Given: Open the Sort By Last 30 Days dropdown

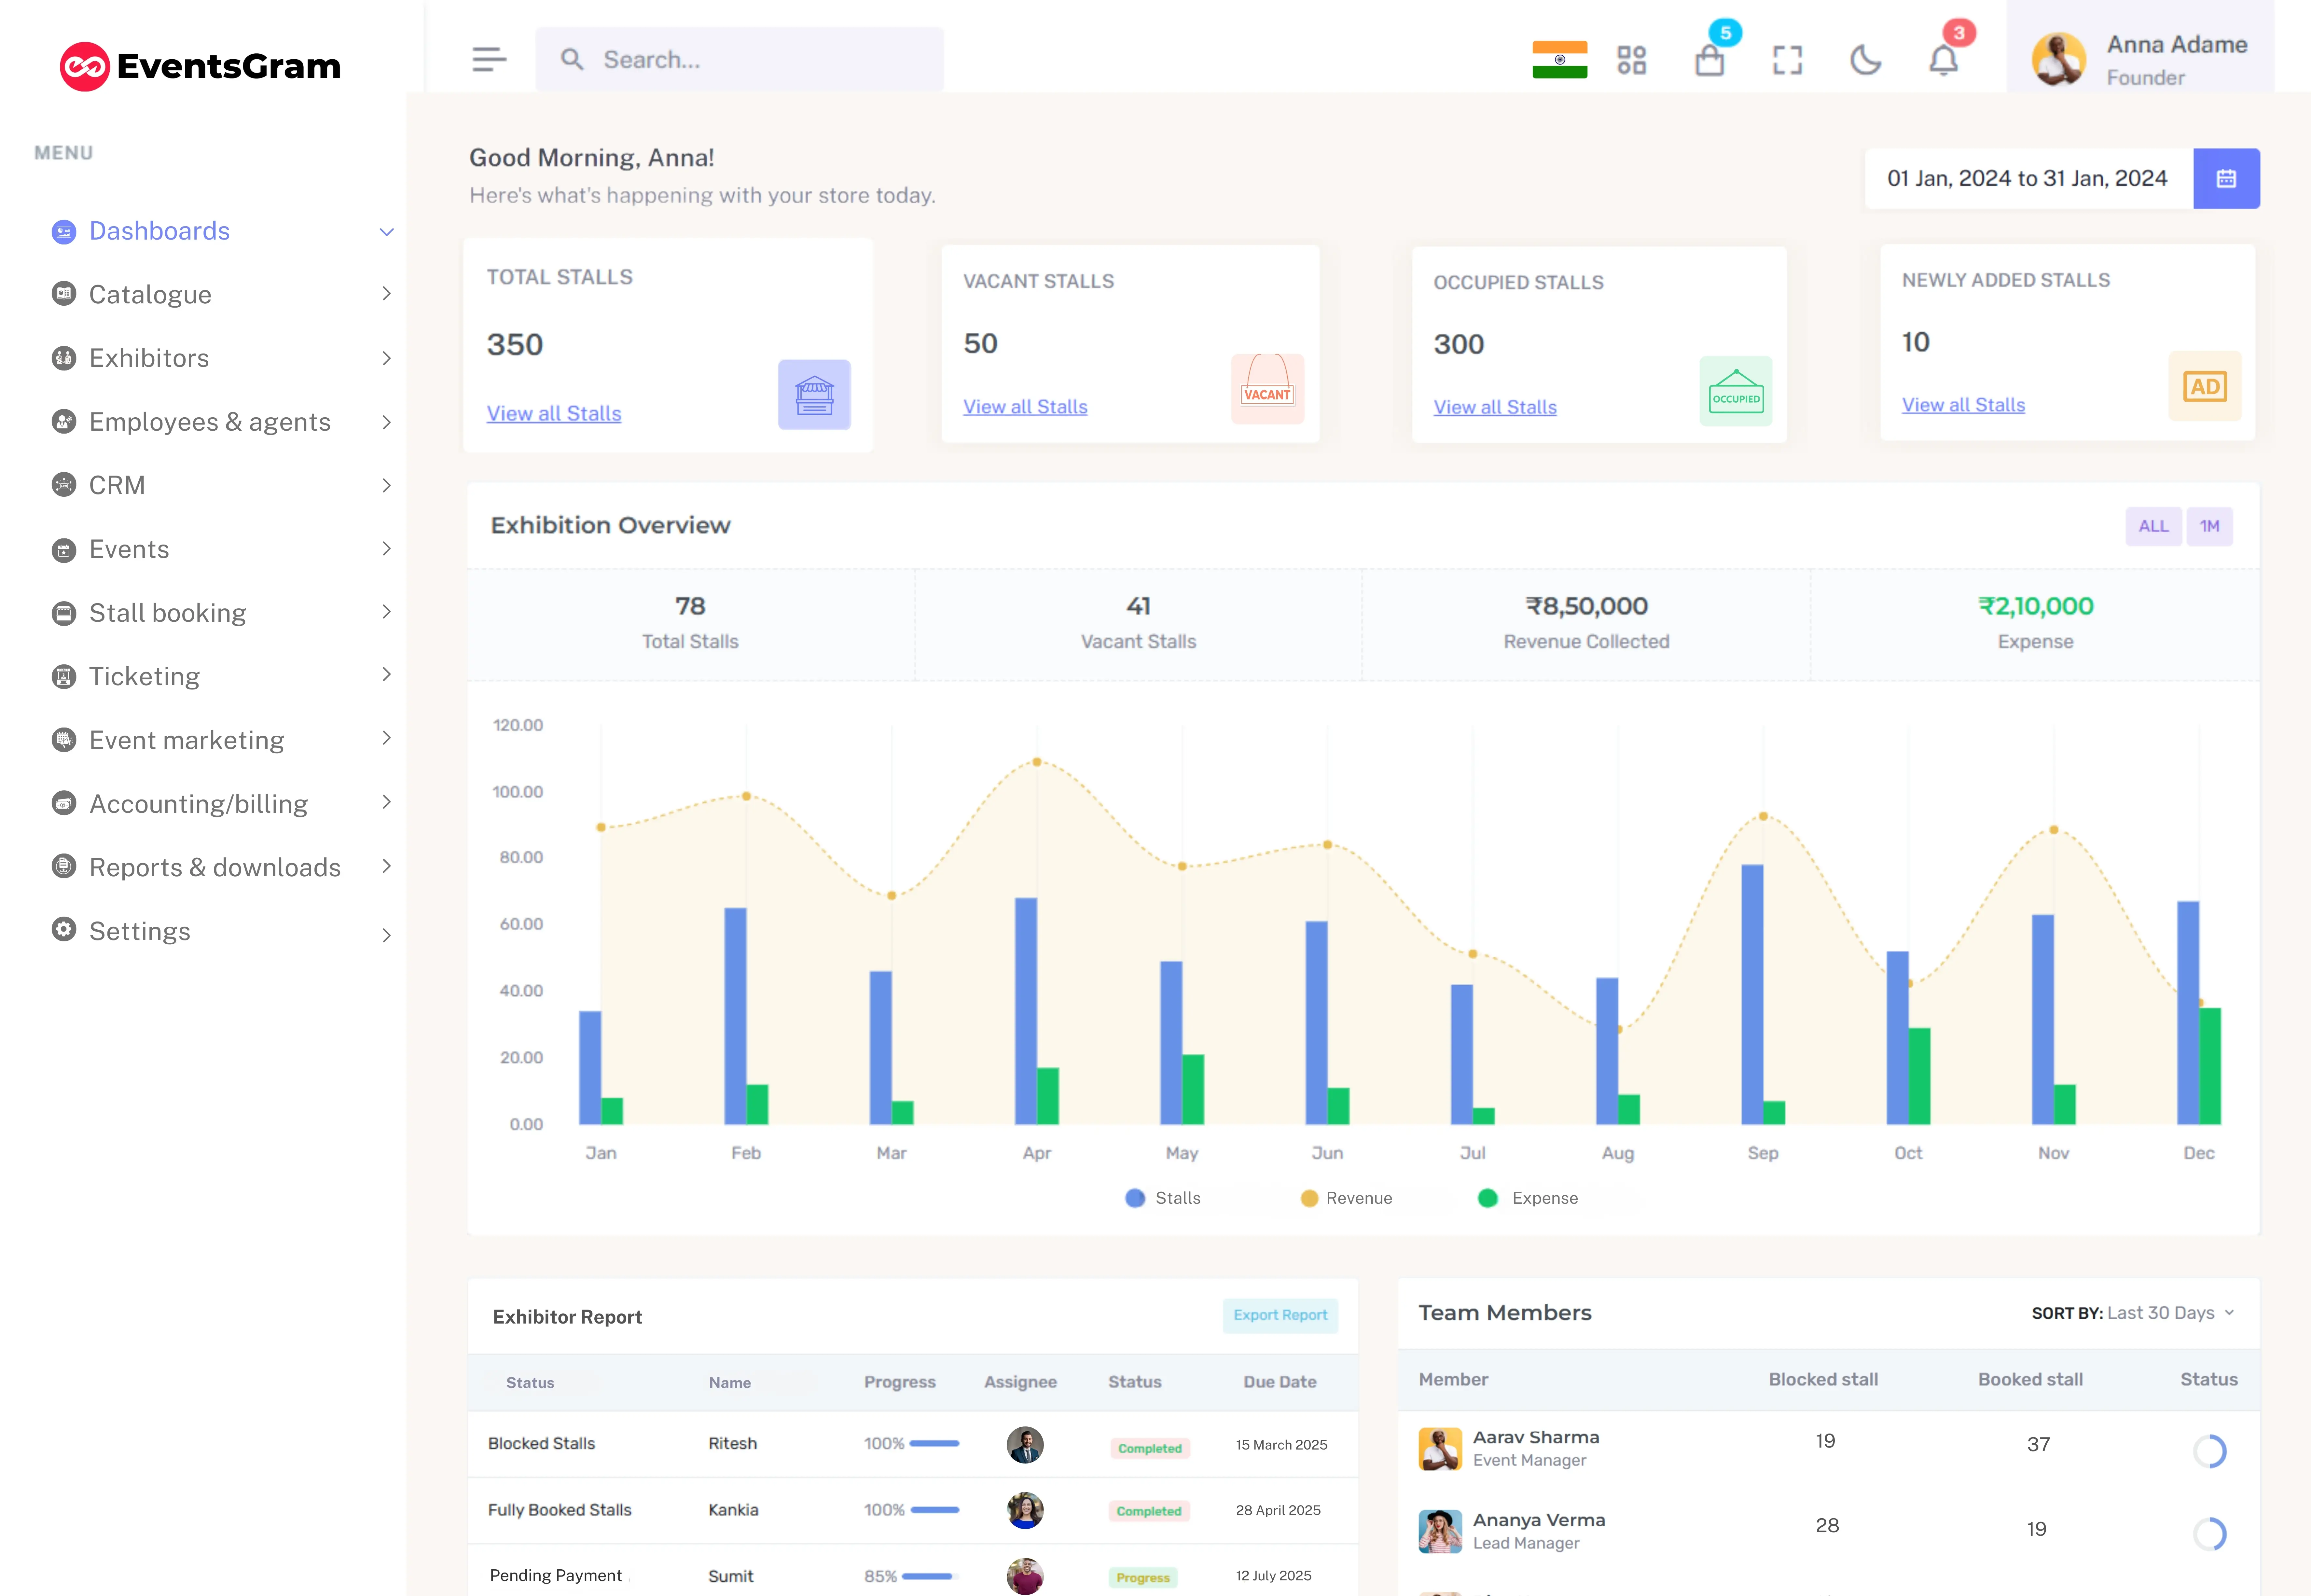Looking at the screenshot, I should coord(2133,1313).
